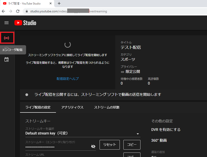Click the テスト配信 title text
207x157 pixels.
(x=131, y=47)
